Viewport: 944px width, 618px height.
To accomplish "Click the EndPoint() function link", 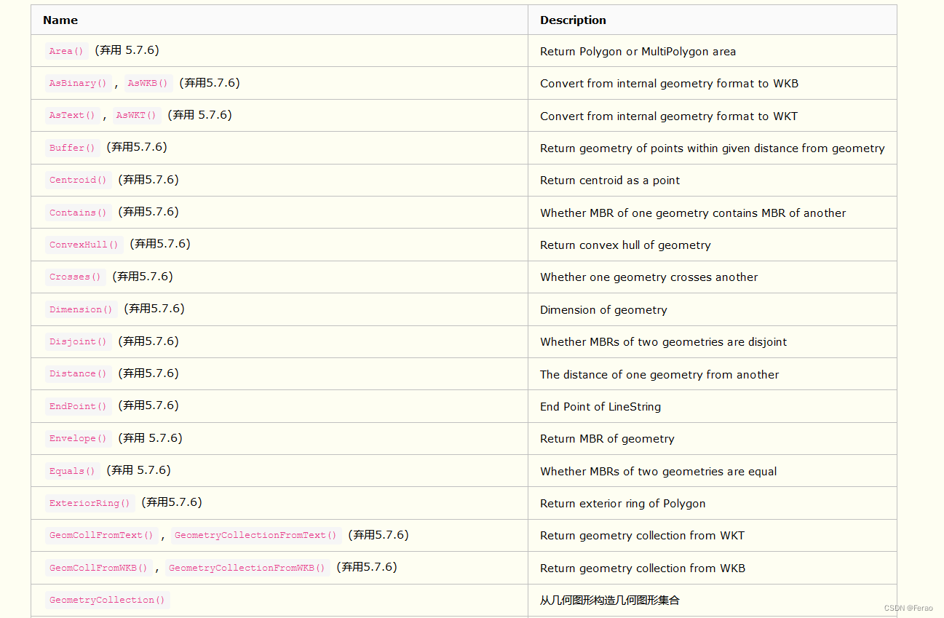I will click(78, 406).
